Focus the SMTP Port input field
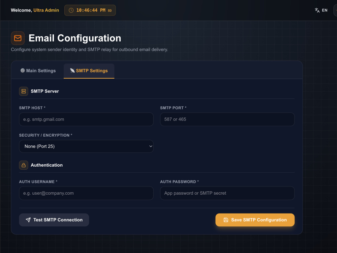 pos(227,119)
